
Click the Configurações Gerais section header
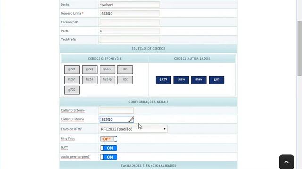148,102
